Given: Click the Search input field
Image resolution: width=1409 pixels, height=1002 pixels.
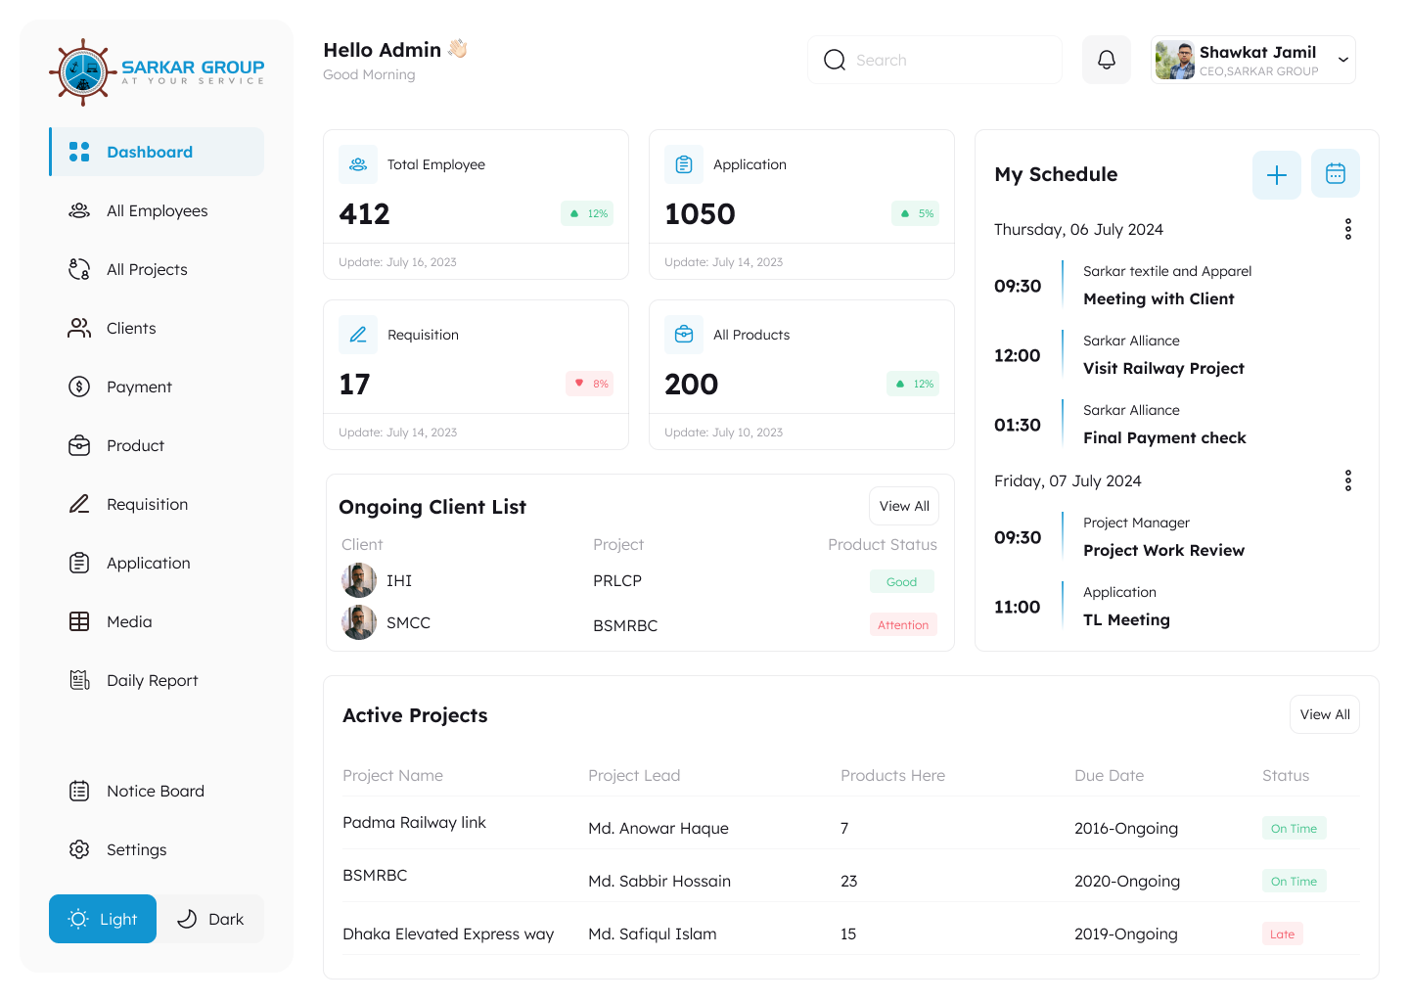Looking at the screenshot, I should pos(935,60).
